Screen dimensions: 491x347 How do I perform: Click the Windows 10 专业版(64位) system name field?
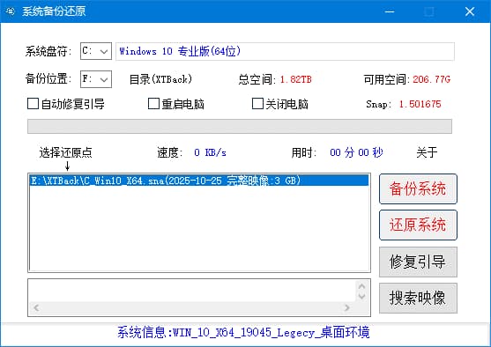point(285,51)
